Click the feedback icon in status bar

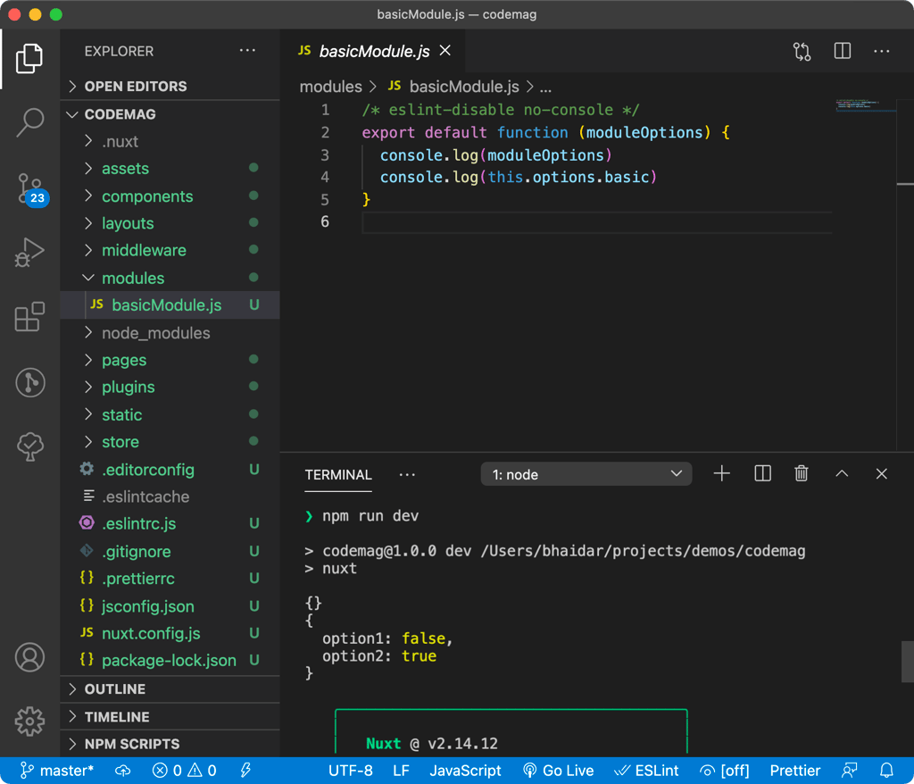pyautogui.click(x=850, y=771)
